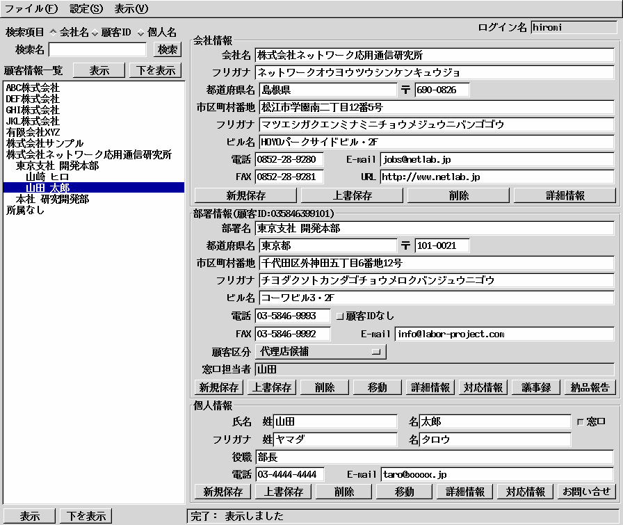Select the 会社名 search radio button
623x525 pixels.
tap(54, 32)
